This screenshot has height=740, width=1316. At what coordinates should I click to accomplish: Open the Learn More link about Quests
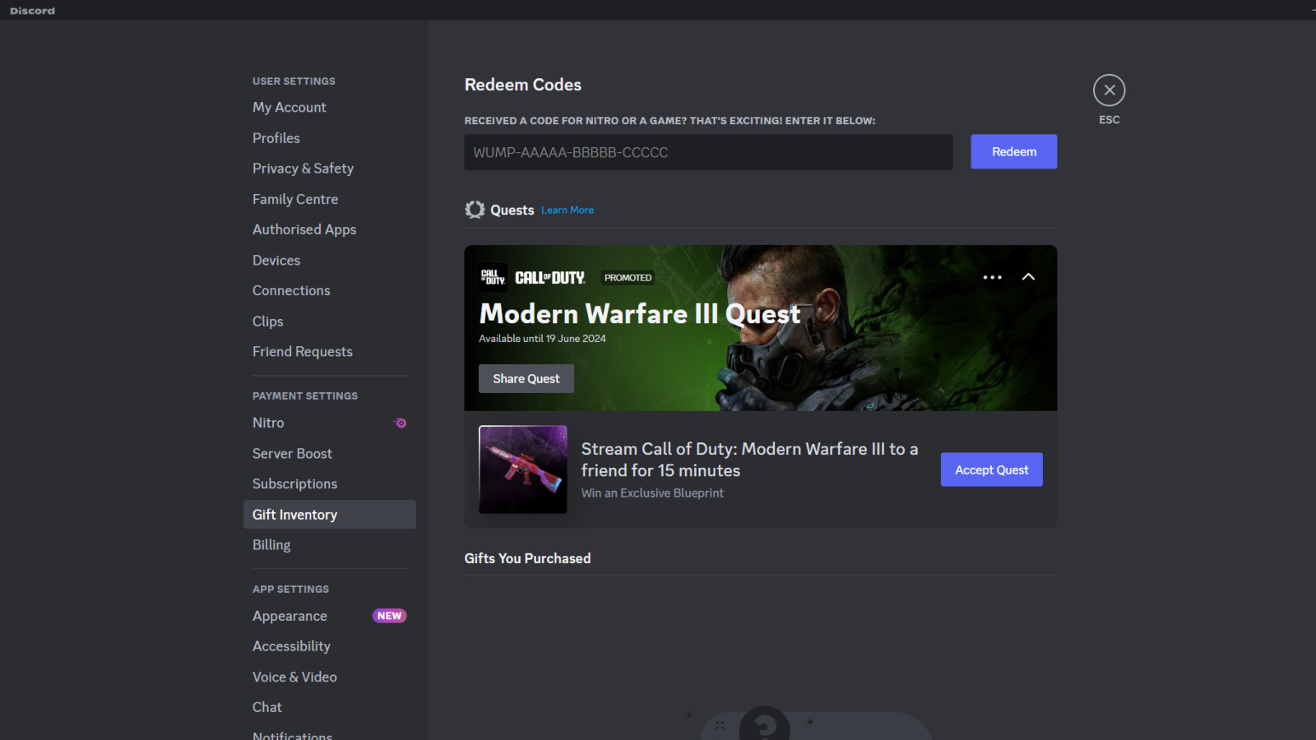click(568, 210)
